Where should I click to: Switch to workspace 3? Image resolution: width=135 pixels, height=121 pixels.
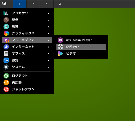click(46, 4)
